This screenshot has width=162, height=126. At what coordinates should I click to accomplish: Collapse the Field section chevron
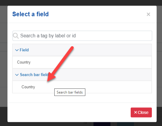pos(17,50)
